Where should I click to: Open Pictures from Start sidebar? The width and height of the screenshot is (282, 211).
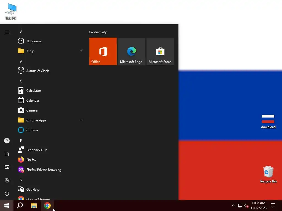coord(7,167)
